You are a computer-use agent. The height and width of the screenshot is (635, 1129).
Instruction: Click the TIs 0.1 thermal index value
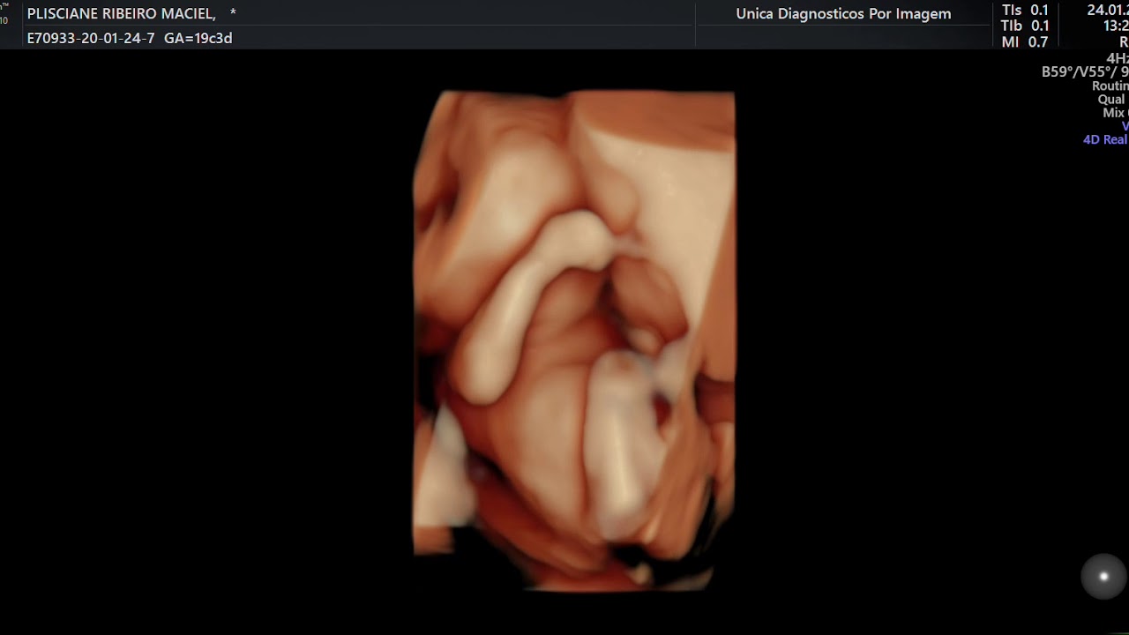click(1025, 11)
